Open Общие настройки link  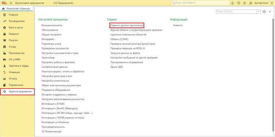click(52, 35)
